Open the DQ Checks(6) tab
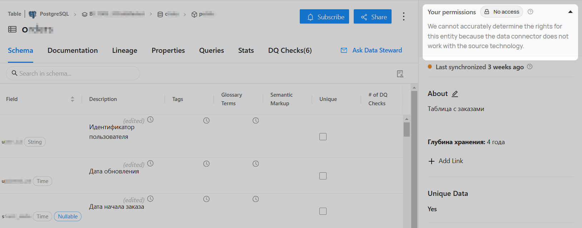The height and width of the screenshot is (228, 582). coord(290,51)
